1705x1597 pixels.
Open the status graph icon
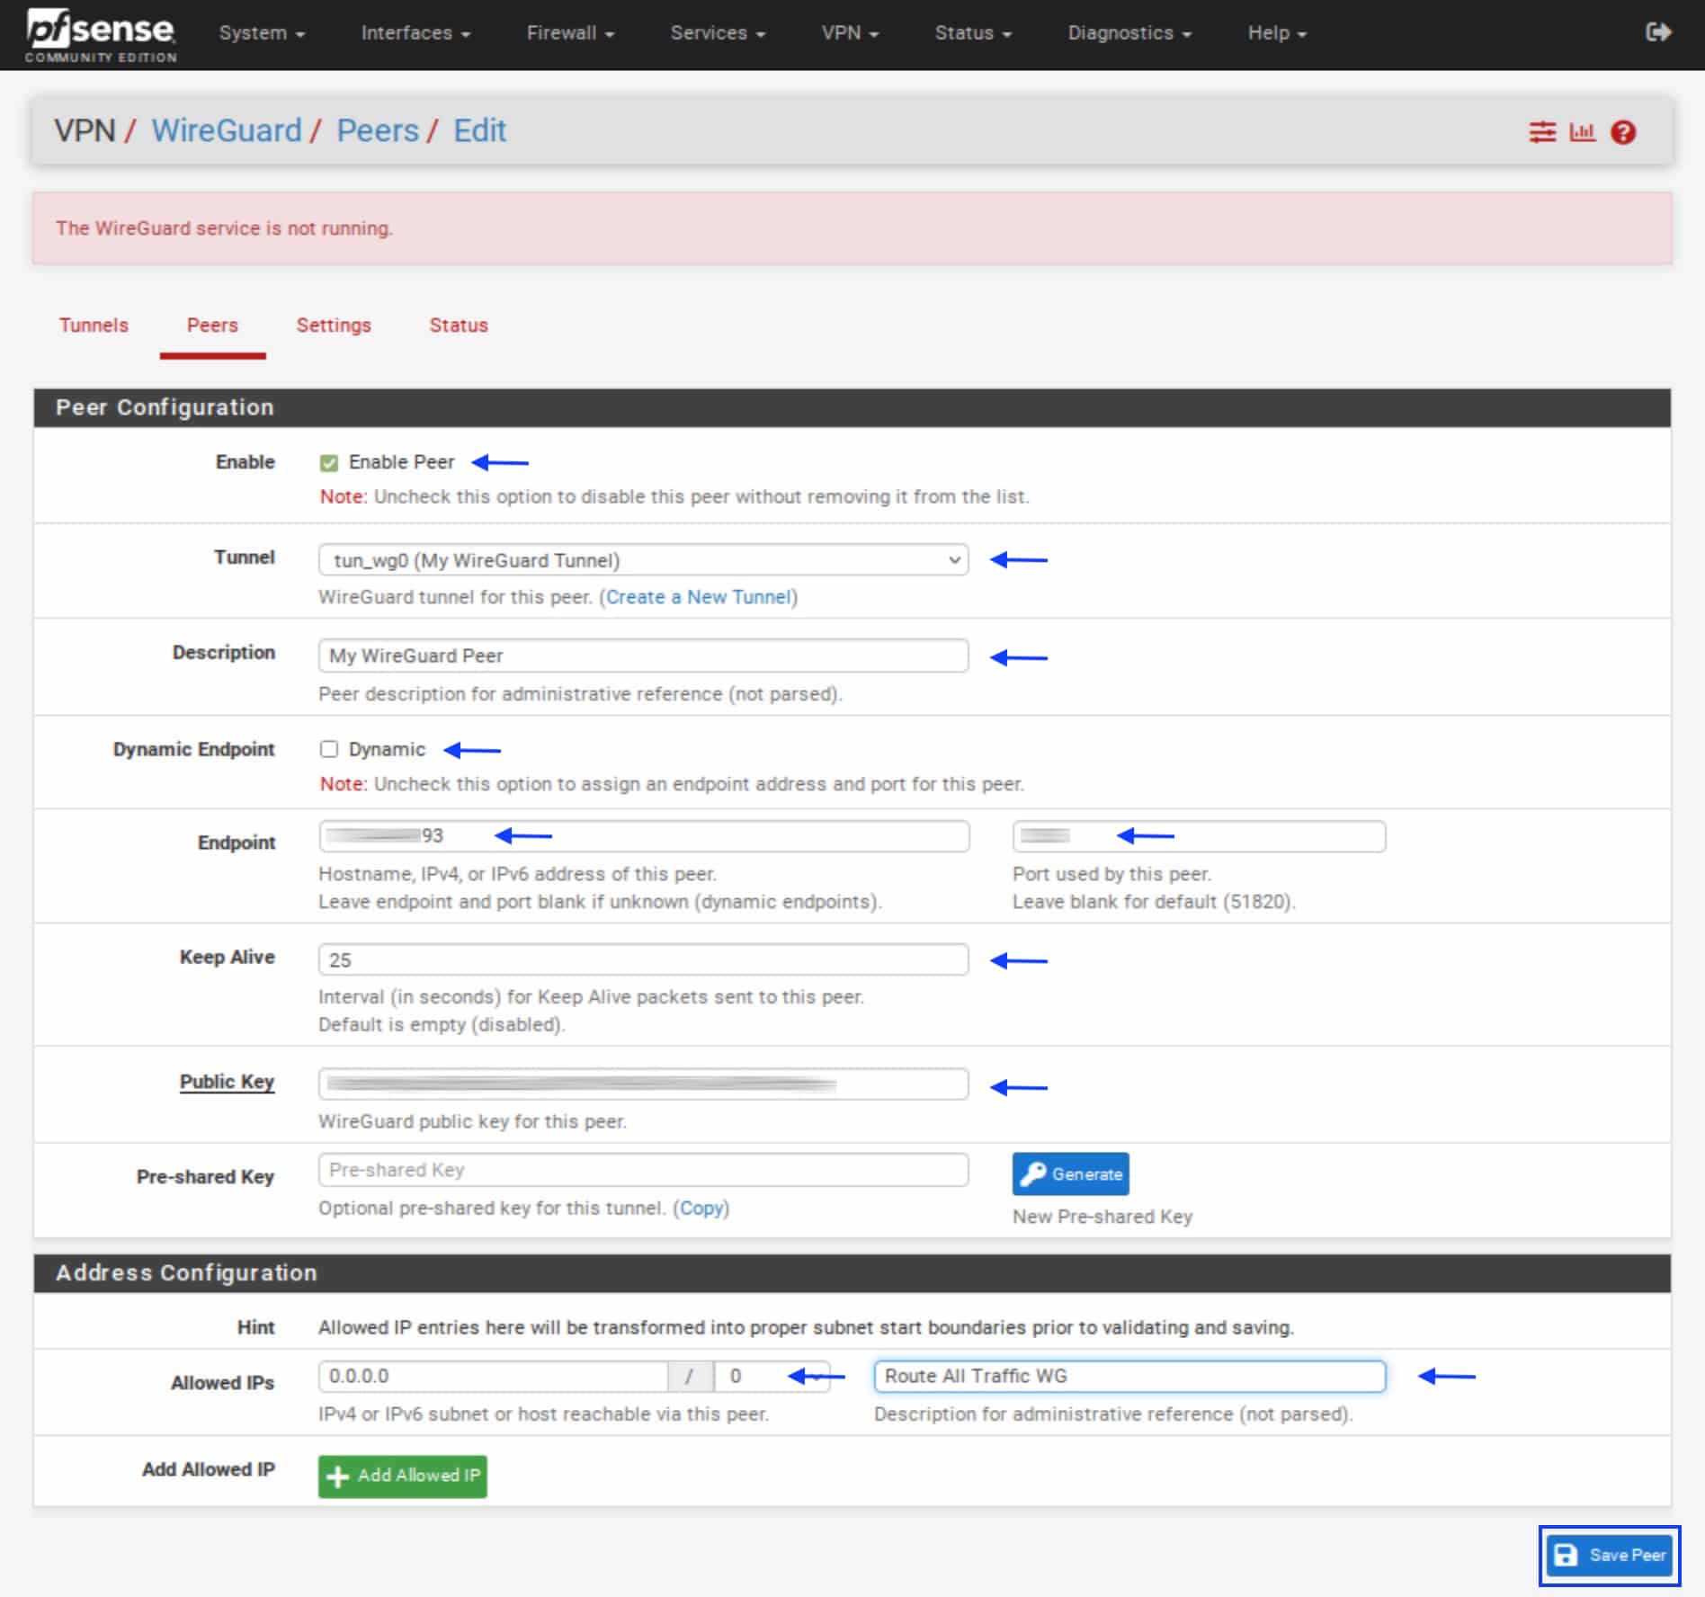(1582, 132)
